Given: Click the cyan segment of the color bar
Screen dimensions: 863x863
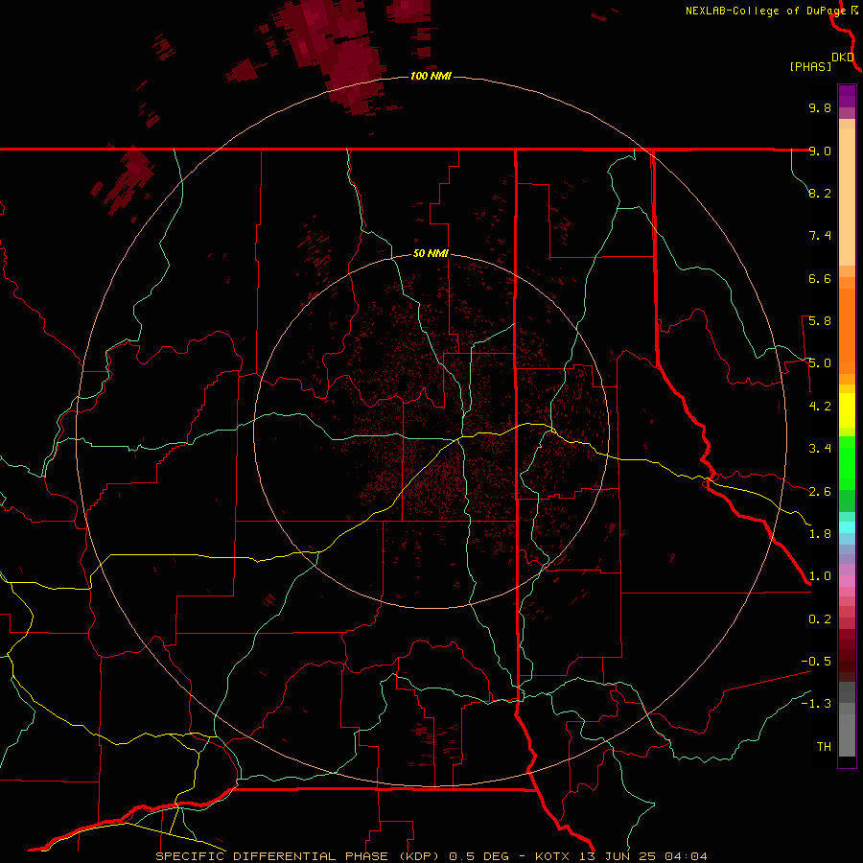Looking at the screenshot, I should tap(847, 527).
